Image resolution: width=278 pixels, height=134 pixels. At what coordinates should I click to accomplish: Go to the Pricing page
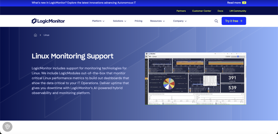click(x=138, y=21)
